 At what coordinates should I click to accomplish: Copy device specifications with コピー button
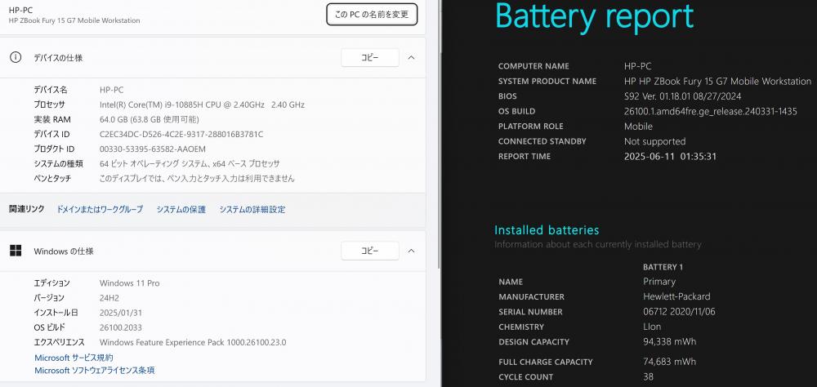coord(370,58)
